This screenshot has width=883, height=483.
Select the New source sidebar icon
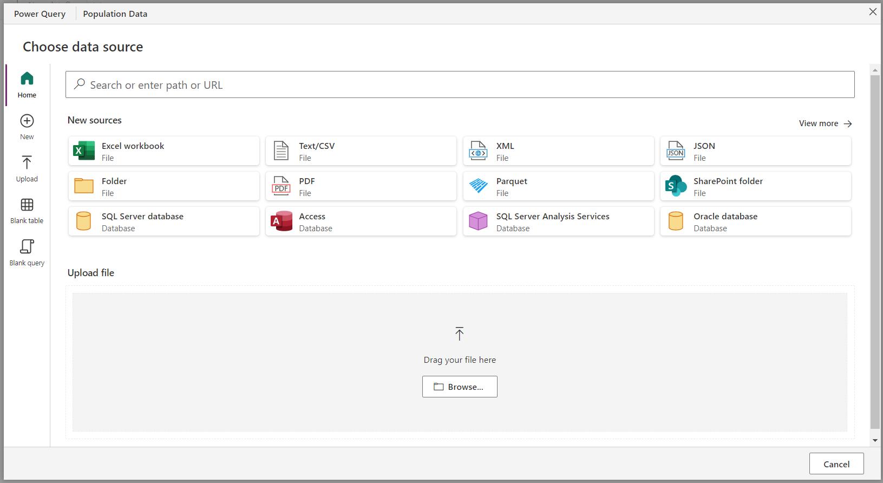tap(27, 121)
